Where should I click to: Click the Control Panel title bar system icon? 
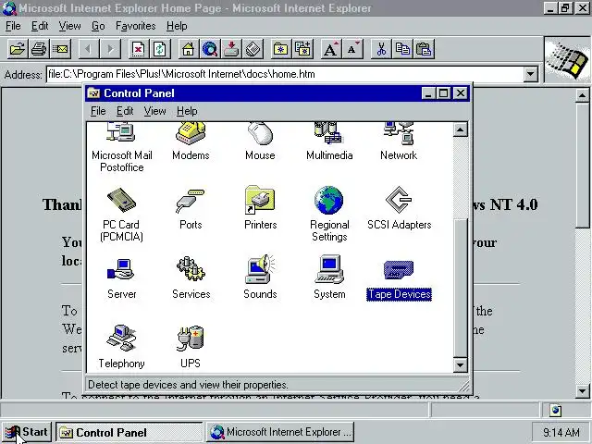(x=93, y=93)
